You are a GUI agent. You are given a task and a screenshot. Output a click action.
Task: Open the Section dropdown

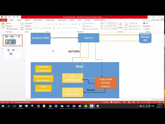[x=29, y=29]
